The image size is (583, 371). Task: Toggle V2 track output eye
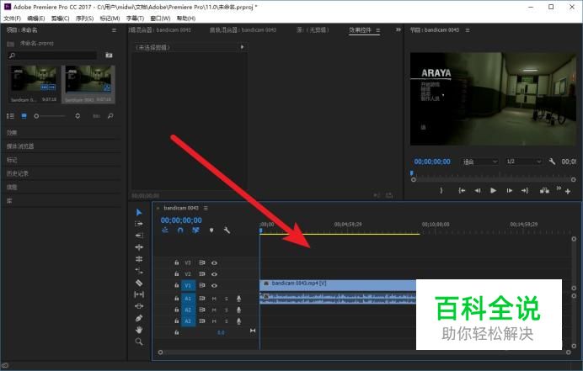pos(214,274)
